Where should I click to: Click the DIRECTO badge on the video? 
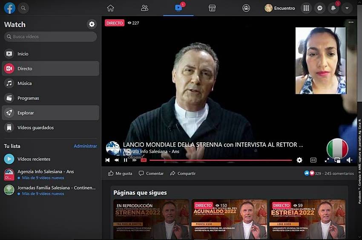coord(115,23)
